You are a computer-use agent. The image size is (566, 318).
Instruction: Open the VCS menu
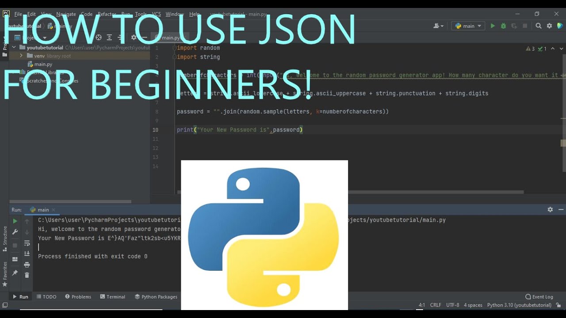(x=156, y=14)
